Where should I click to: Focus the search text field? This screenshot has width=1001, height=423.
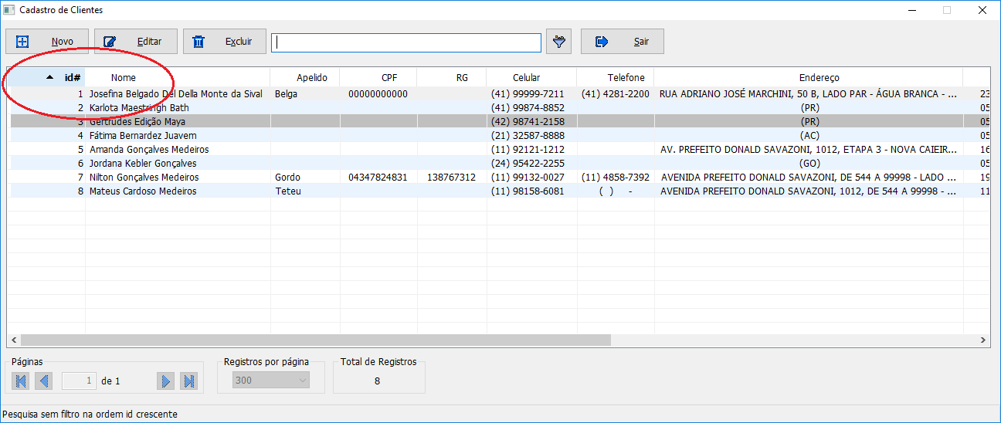[406, 42]
